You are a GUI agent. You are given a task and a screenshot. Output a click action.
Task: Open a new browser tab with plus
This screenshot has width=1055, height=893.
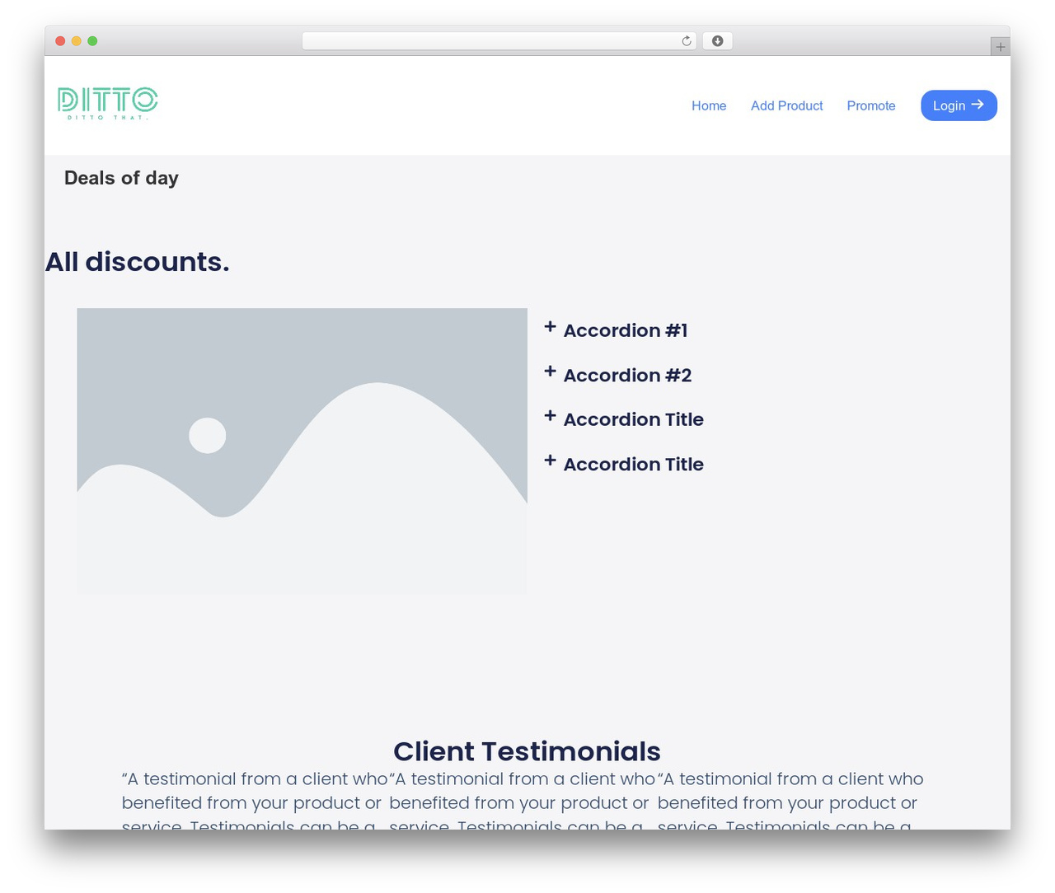(1000, 47)
